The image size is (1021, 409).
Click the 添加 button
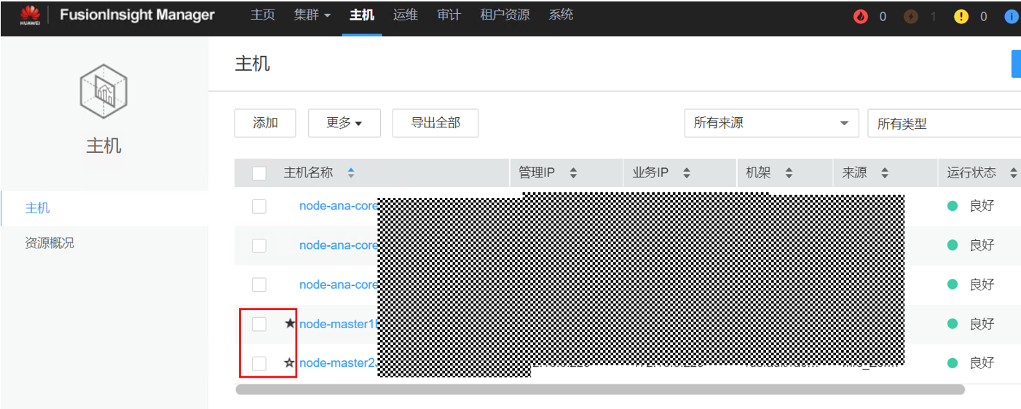265,123
